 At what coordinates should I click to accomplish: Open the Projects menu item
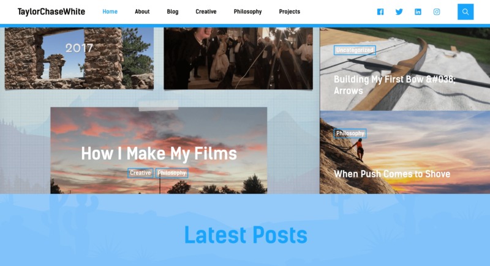click(x=289, y=12)
